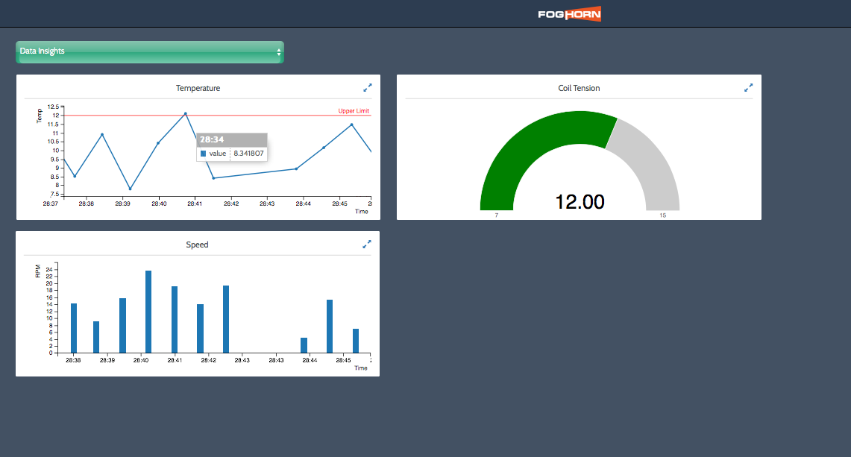Click the red Upper Limit label
The height and width of the screenshot is (457, 851).
pos(354,111)
